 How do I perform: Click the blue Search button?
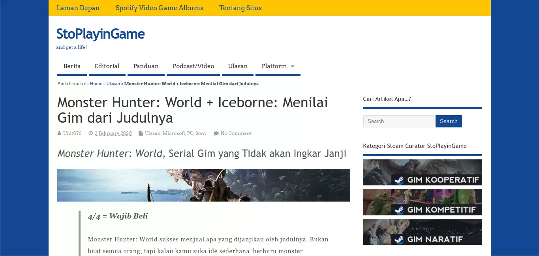[449, 121]
